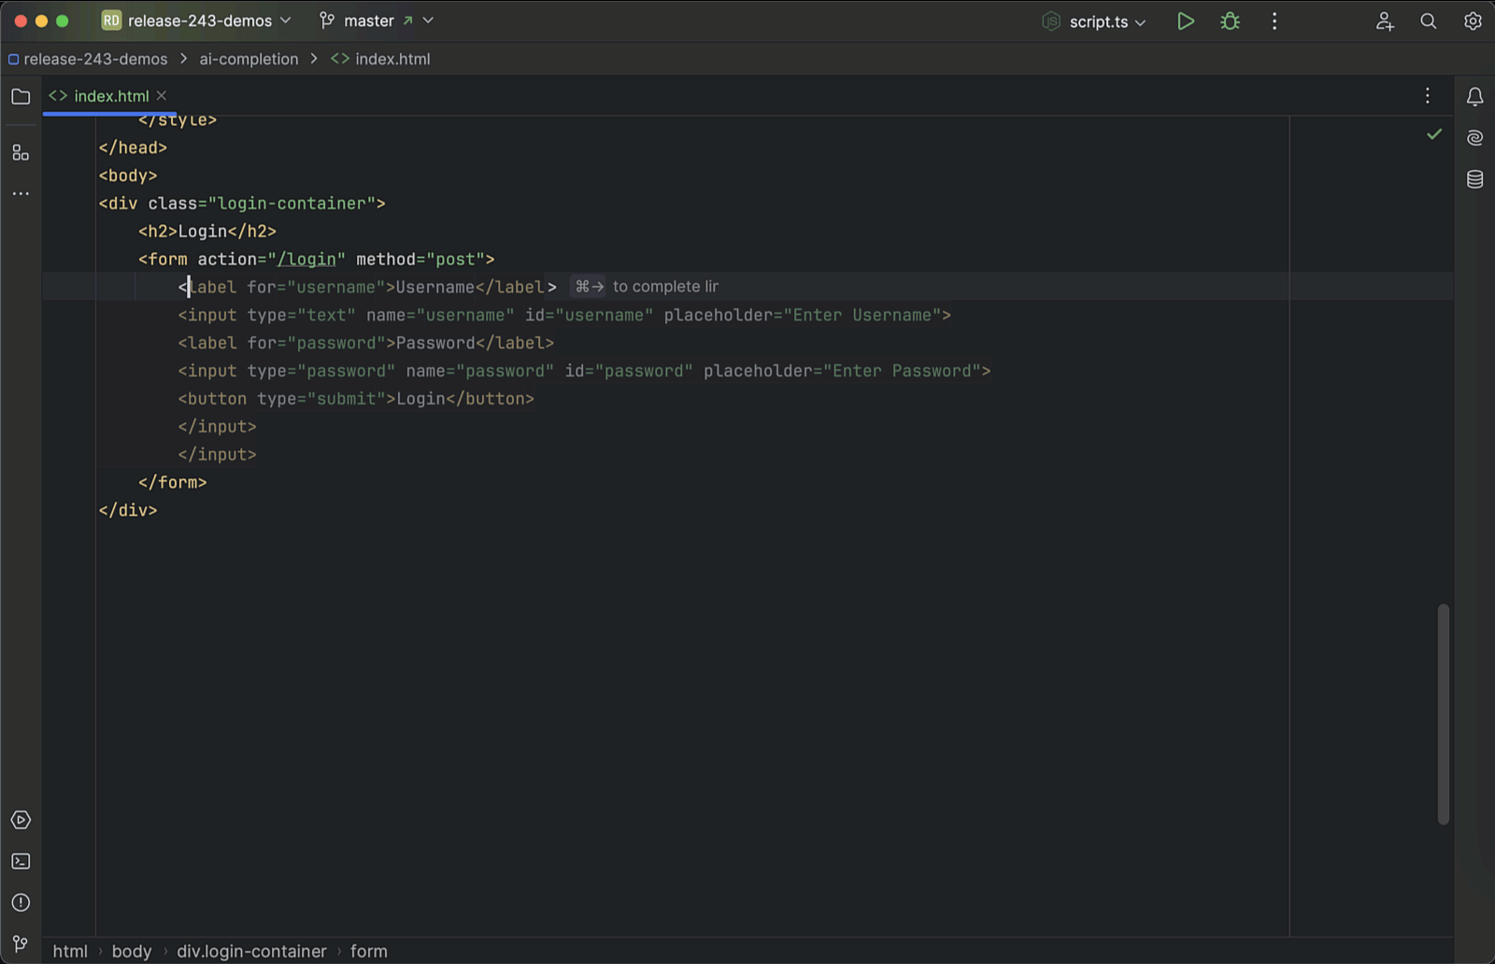Viewport: 1495px width, 964px height.
Task: Show more tool windows ellipsis in left sidebar
Action: point(21,193)
